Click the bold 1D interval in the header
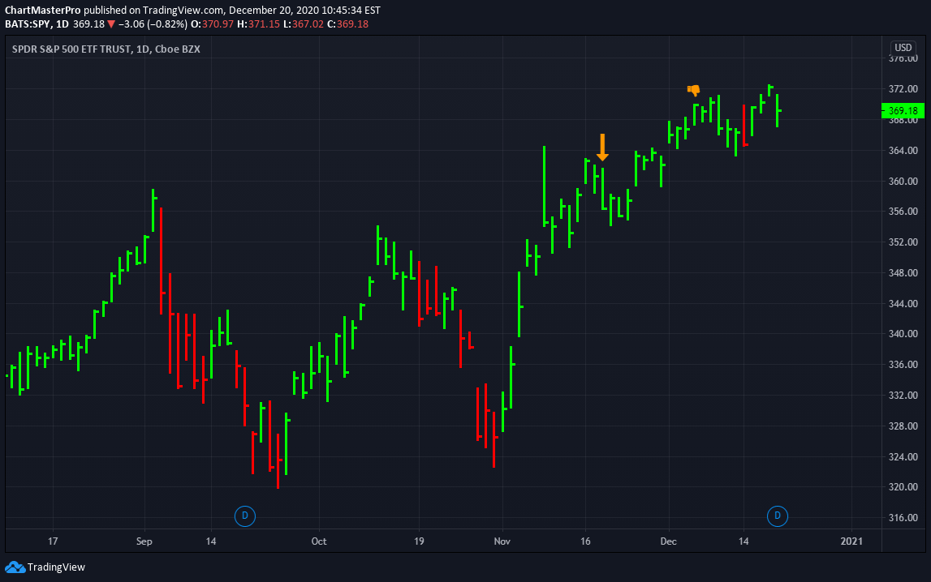 pos(62,24)
